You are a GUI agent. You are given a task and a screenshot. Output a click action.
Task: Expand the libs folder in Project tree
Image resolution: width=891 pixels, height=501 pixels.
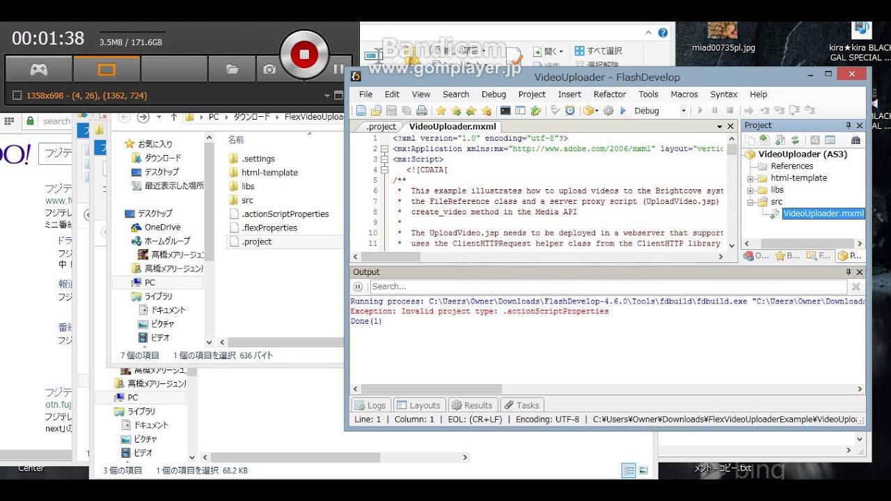(752, 190)
